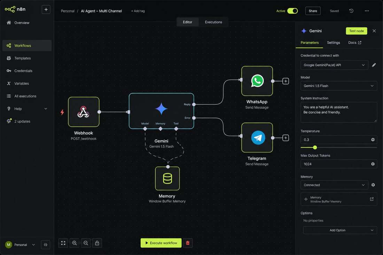Click the zoom in canvas icon
The image size is (383, 255).
[x=75, y=243]
